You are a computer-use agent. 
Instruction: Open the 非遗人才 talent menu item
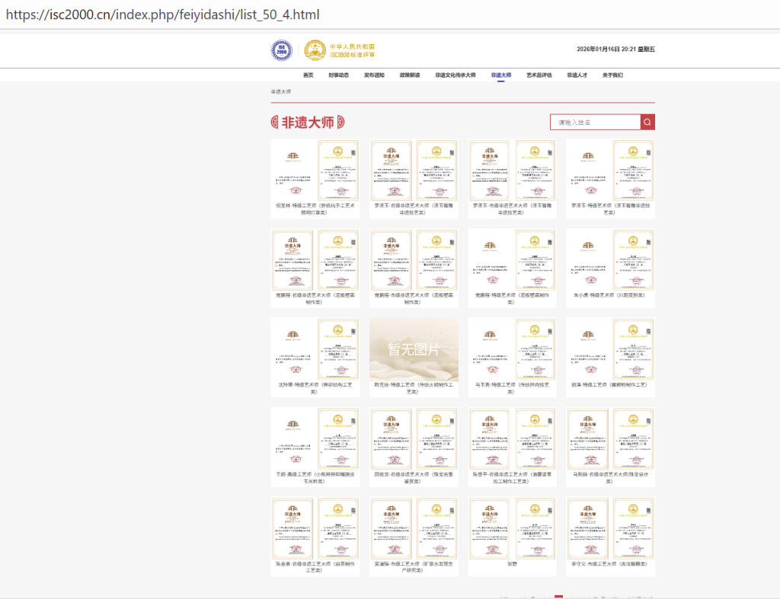pyautogui.click(x=577, y=75)
